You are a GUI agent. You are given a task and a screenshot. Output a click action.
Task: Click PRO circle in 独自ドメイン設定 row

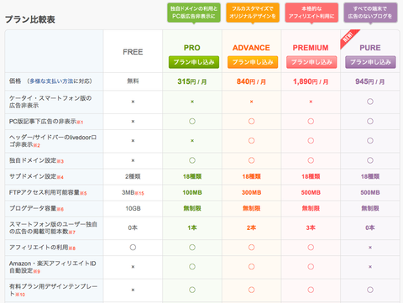[x=192, y=160]
